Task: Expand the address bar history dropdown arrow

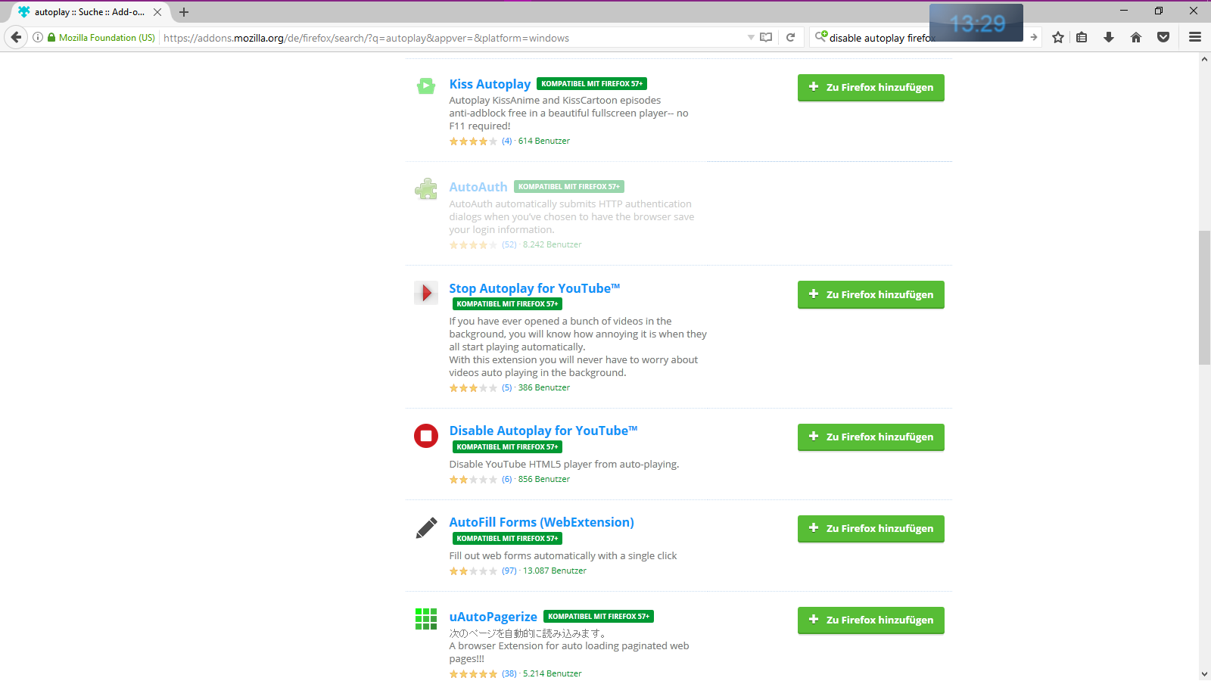Action: pyautogui.click(x=751, y=37)
